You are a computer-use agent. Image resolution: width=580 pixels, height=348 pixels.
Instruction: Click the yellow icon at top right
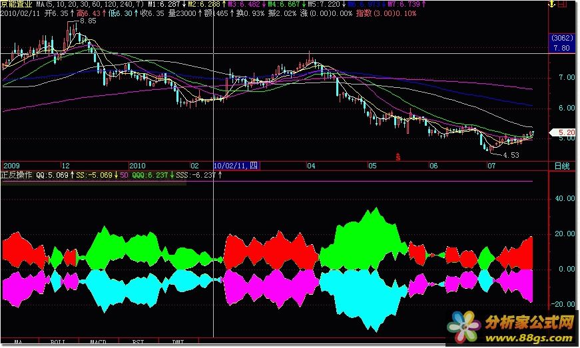tap(552, 5)
